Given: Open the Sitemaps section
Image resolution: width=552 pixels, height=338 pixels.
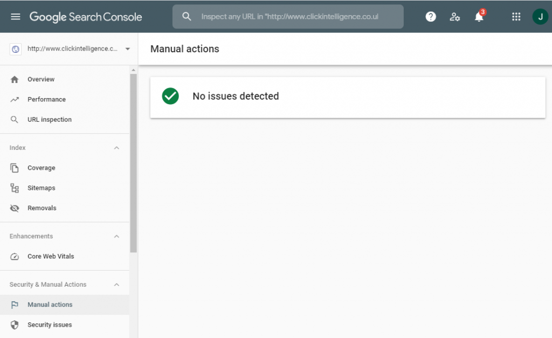Looking at the screenshot, I should pos(42,188).
